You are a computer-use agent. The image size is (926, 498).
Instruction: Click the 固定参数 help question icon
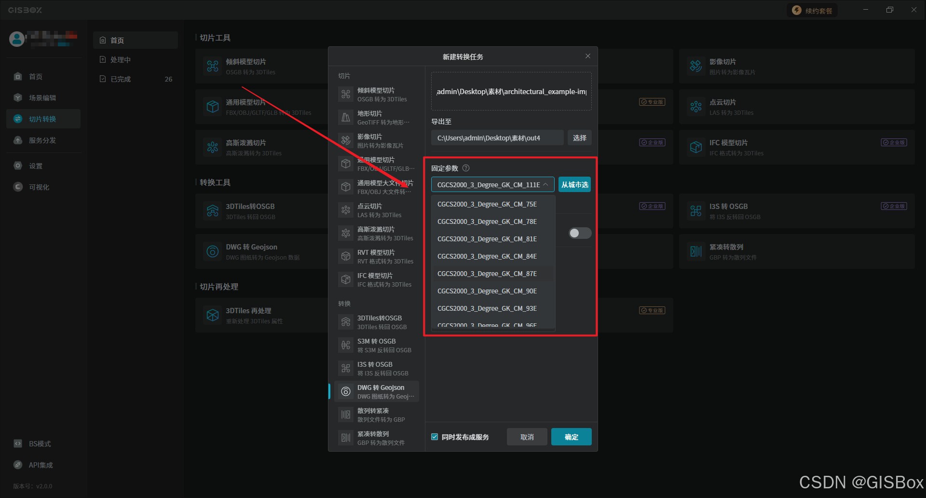pyautogui.click(x=466, y=168)
